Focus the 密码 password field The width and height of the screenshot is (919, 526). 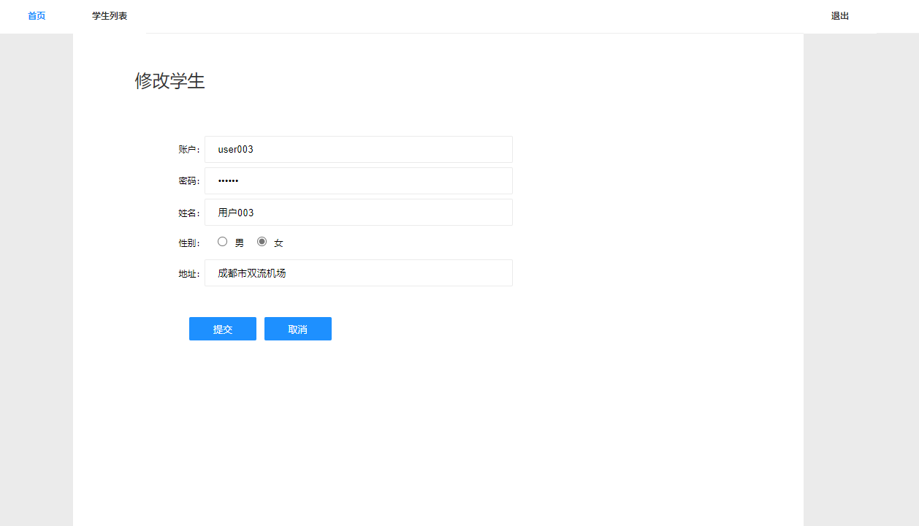pyautogui.click(x=358, y=180)
